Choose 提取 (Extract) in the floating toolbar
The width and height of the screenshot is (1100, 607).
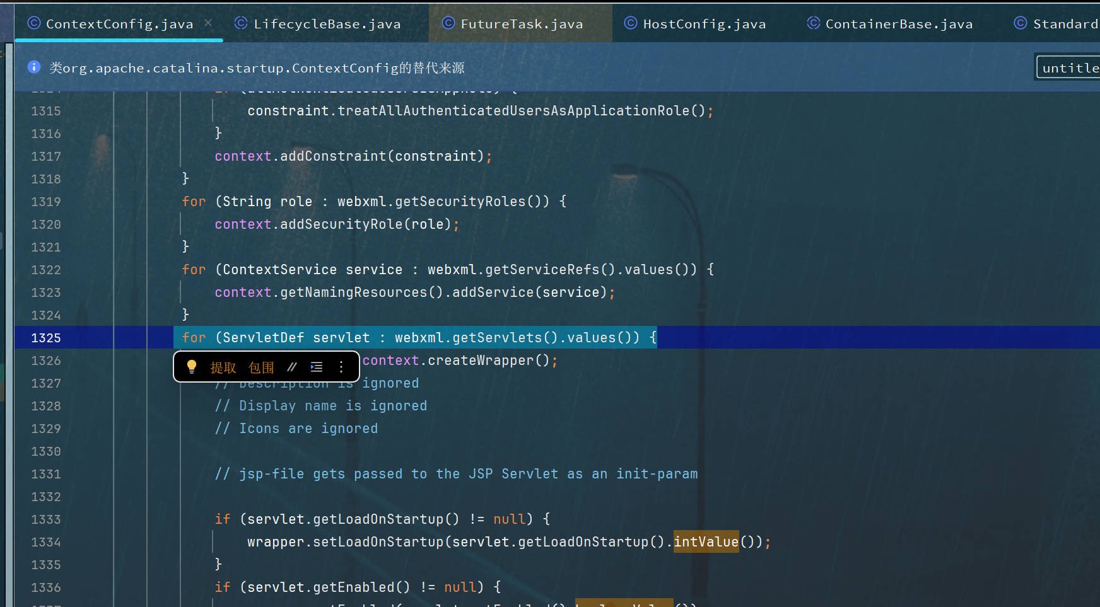(223, 367)
